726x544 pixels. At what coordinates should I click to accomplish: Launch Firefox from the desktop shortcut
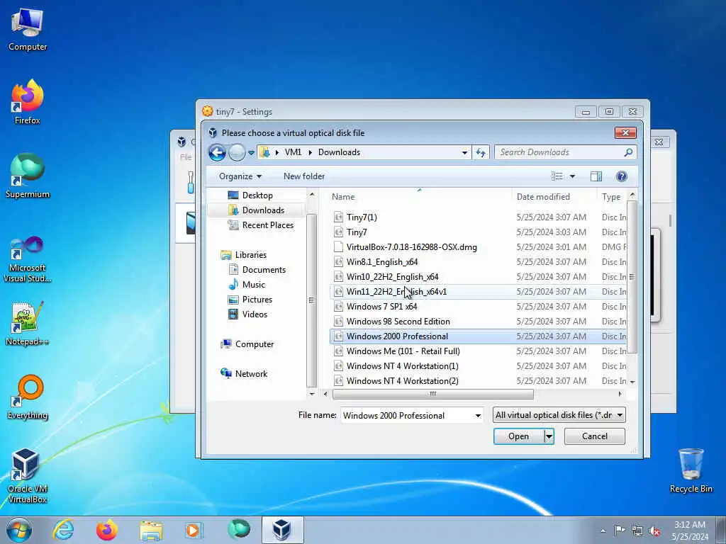[x=28, y=102]
